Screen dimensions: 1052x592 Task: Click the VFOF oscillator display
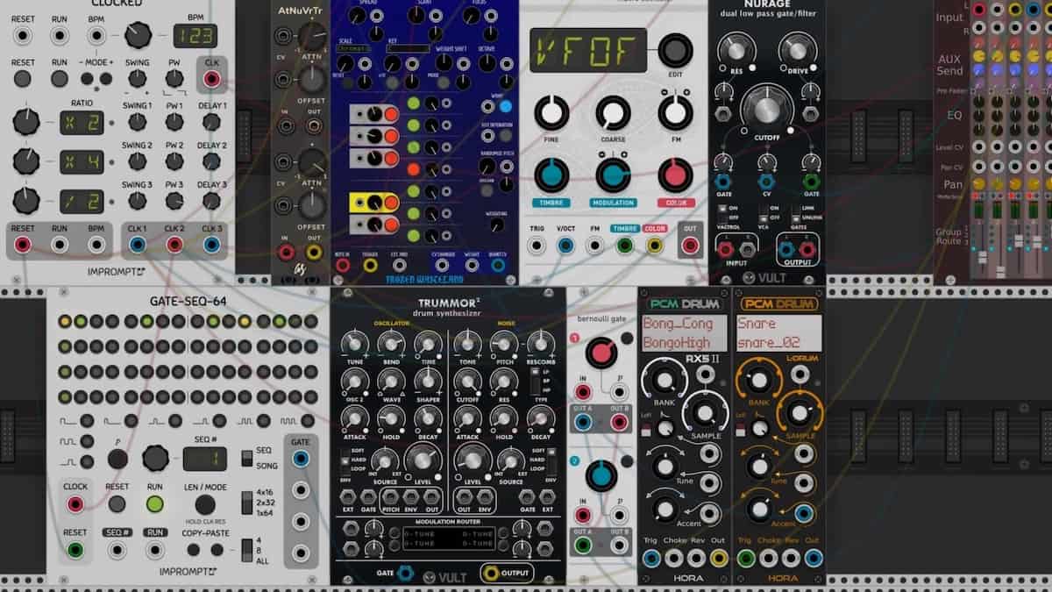[588, 50]
